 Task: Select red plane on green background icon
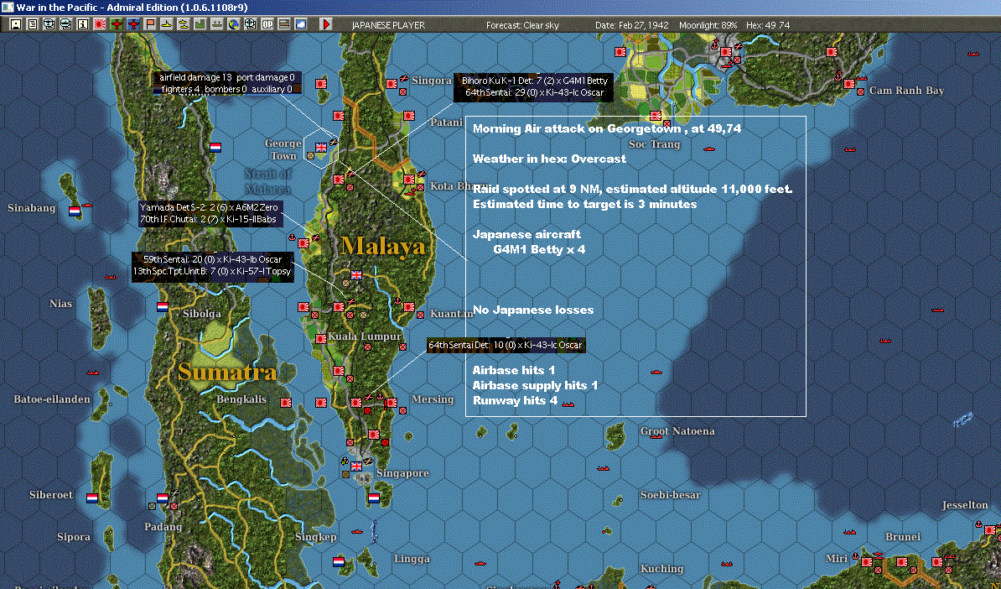pos(117,24)
